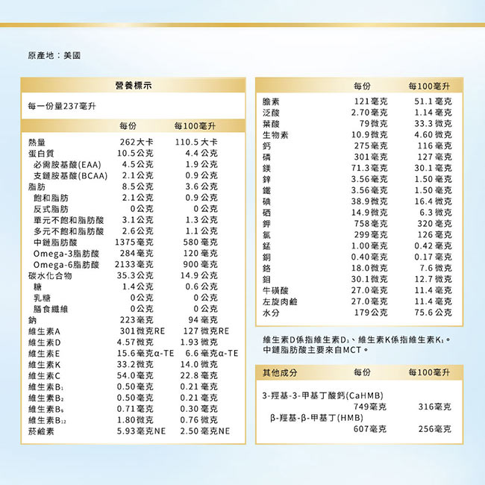Click the 生物素 row label
The width and height of the screenshot is (485, 485).
point(275,135)
